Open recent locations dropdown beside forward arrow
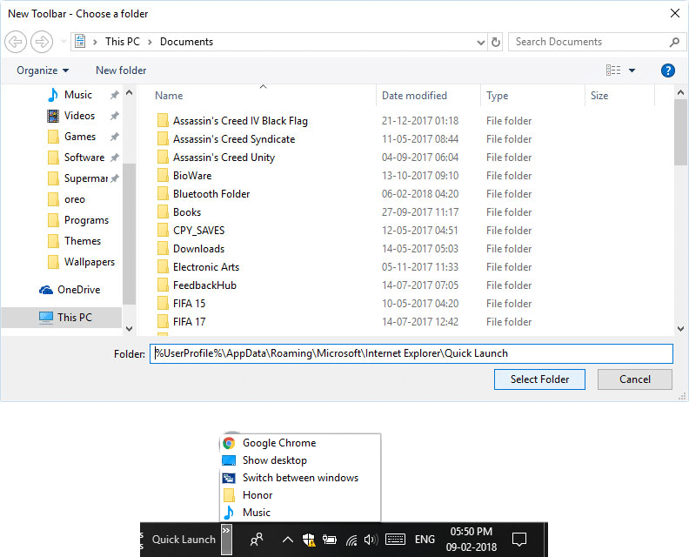Viewport: 689px width, 557px height. 64,42
